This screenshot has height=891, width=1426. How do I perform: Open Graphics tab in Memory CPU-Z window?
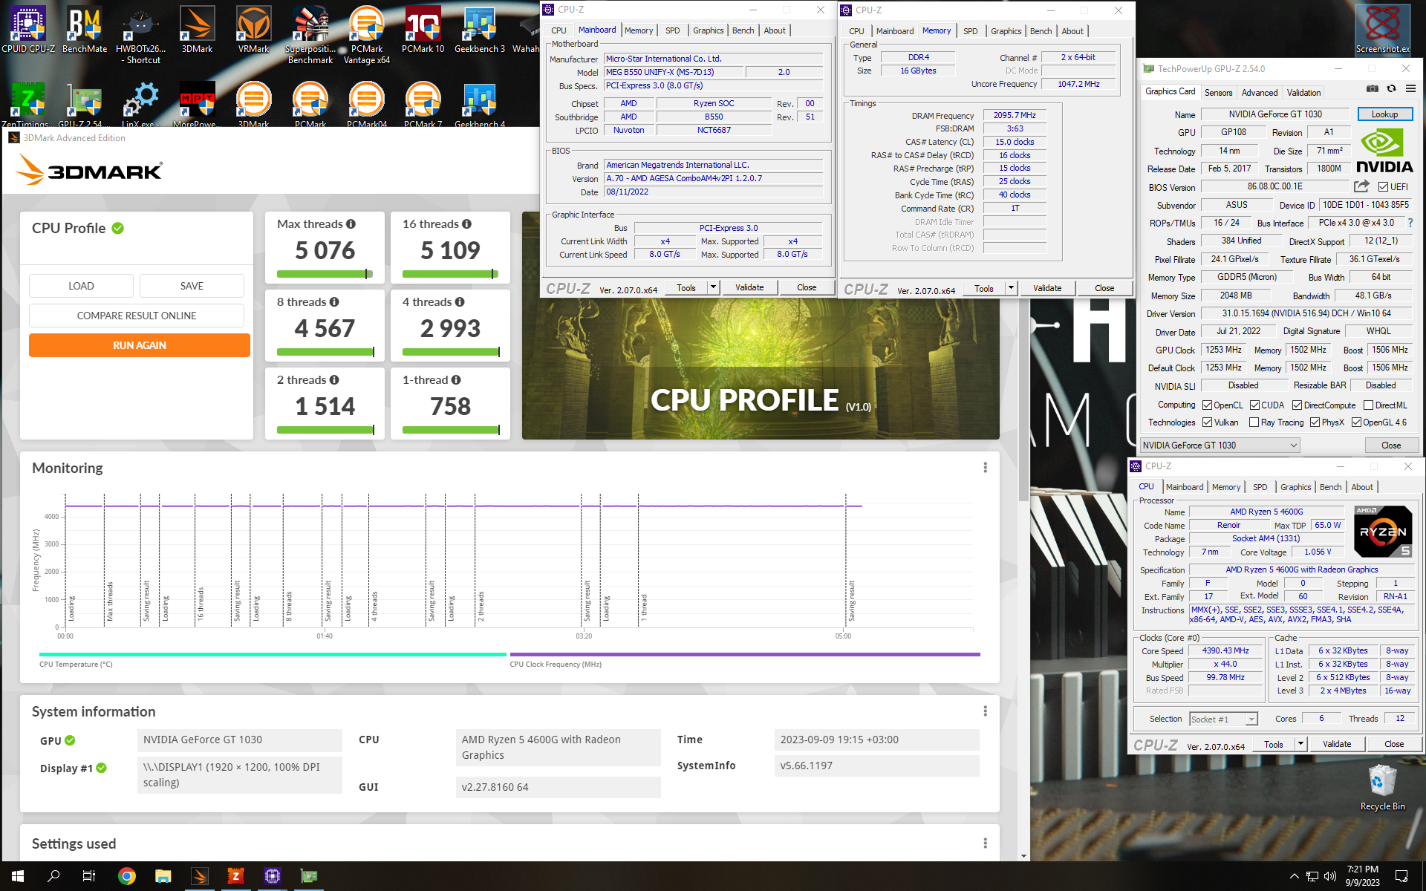coord(1006,31)
